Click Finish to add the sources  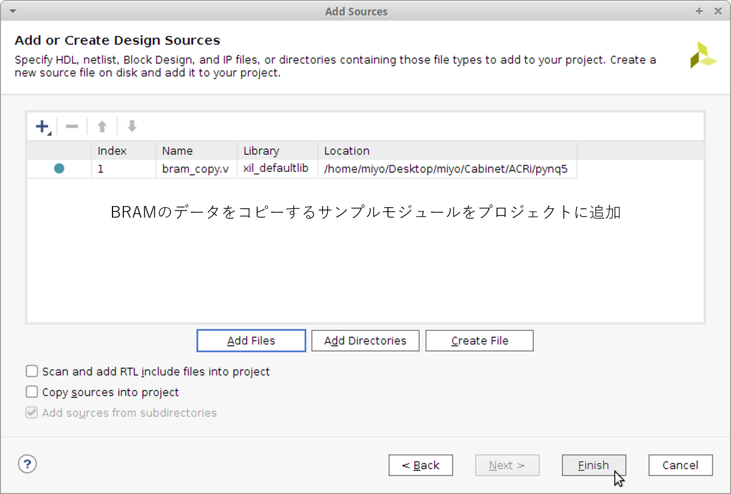point(593,465)
